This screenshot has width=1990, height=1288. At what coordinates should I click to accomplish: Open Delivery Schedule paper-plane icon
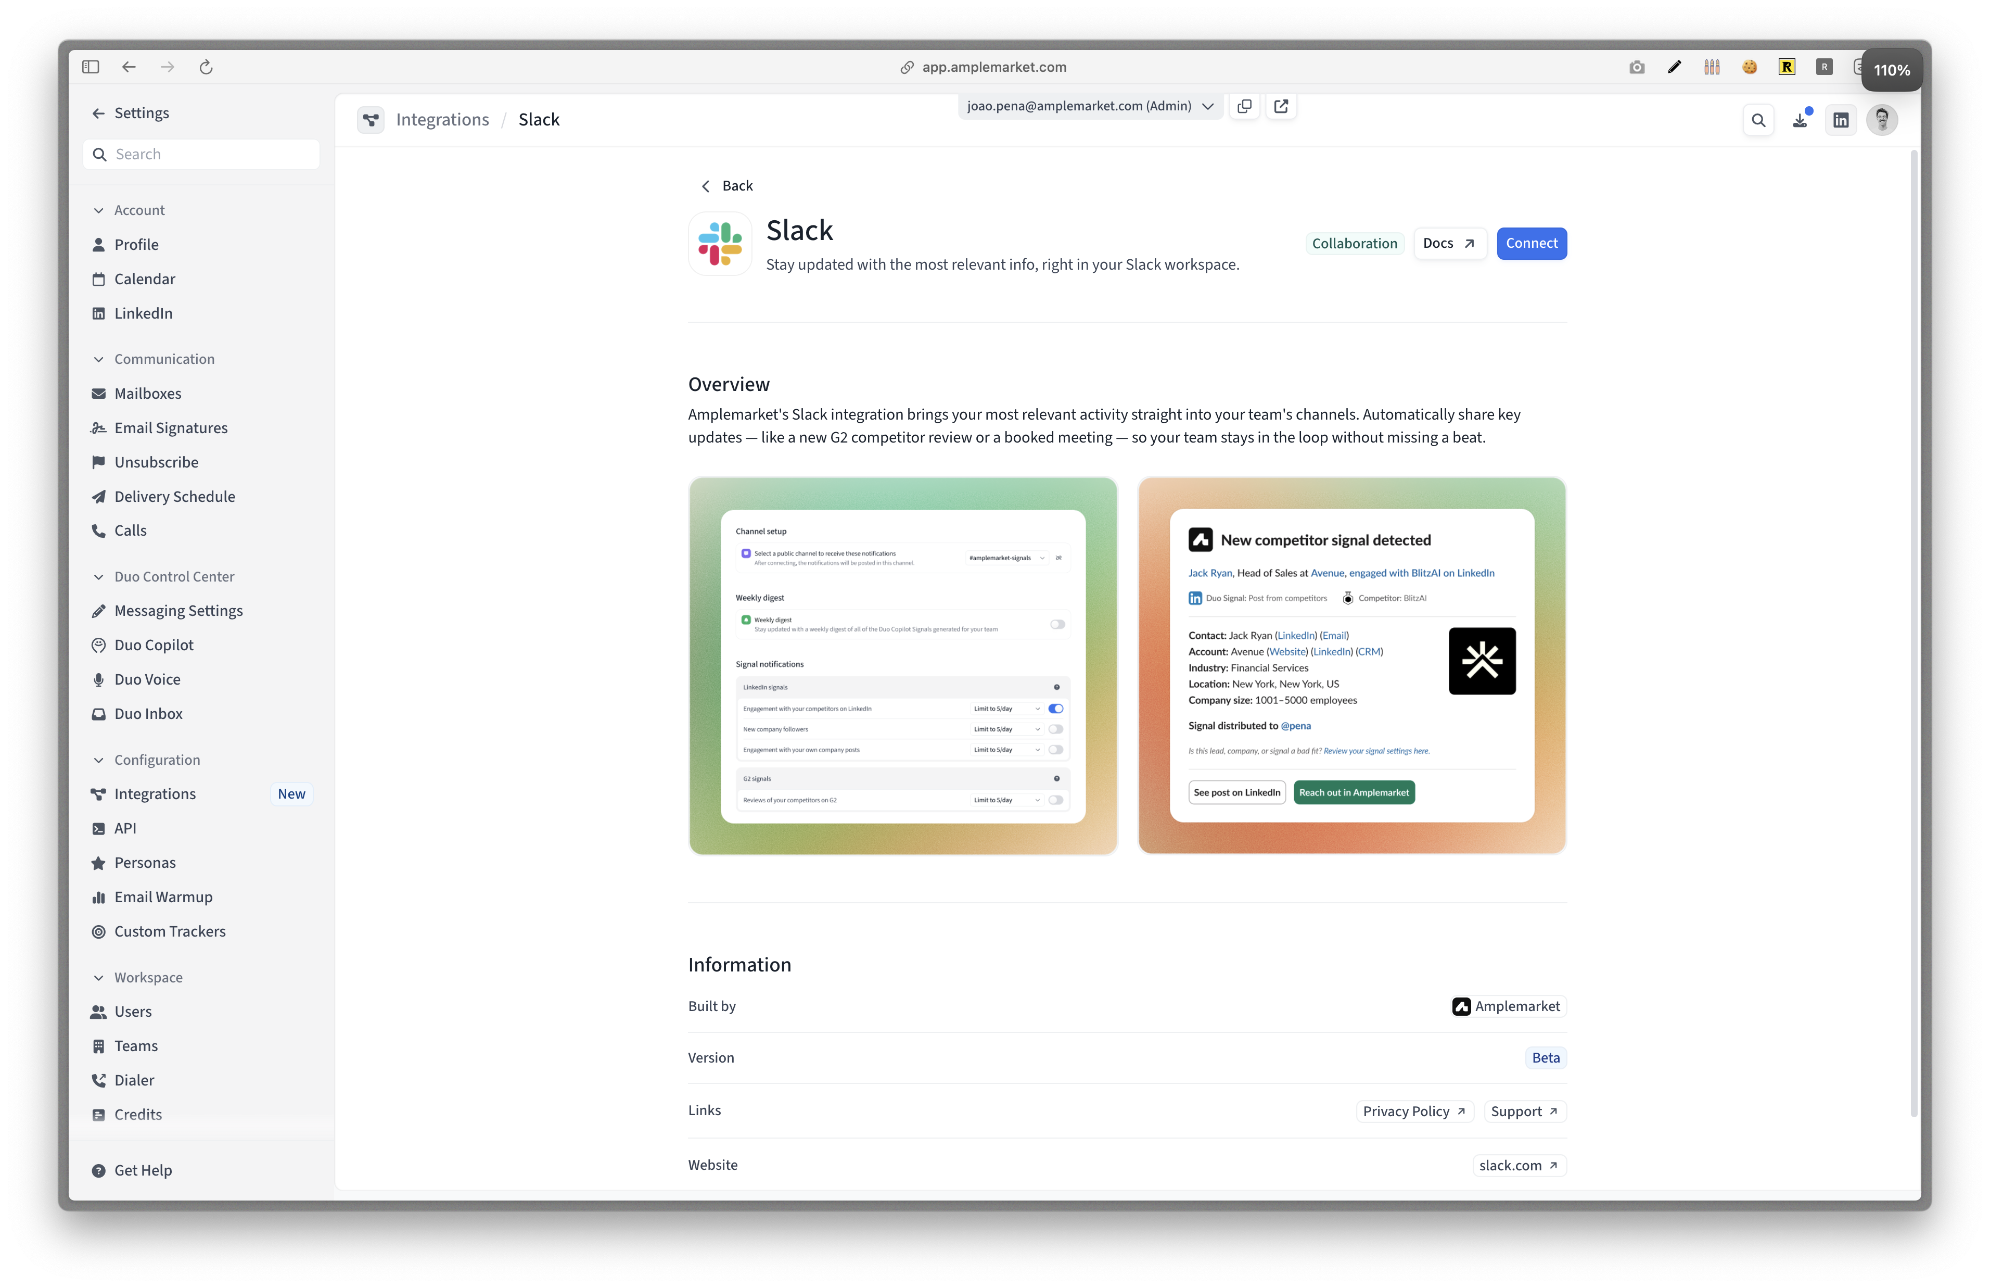pyautogui.click(x=99, y=496)
